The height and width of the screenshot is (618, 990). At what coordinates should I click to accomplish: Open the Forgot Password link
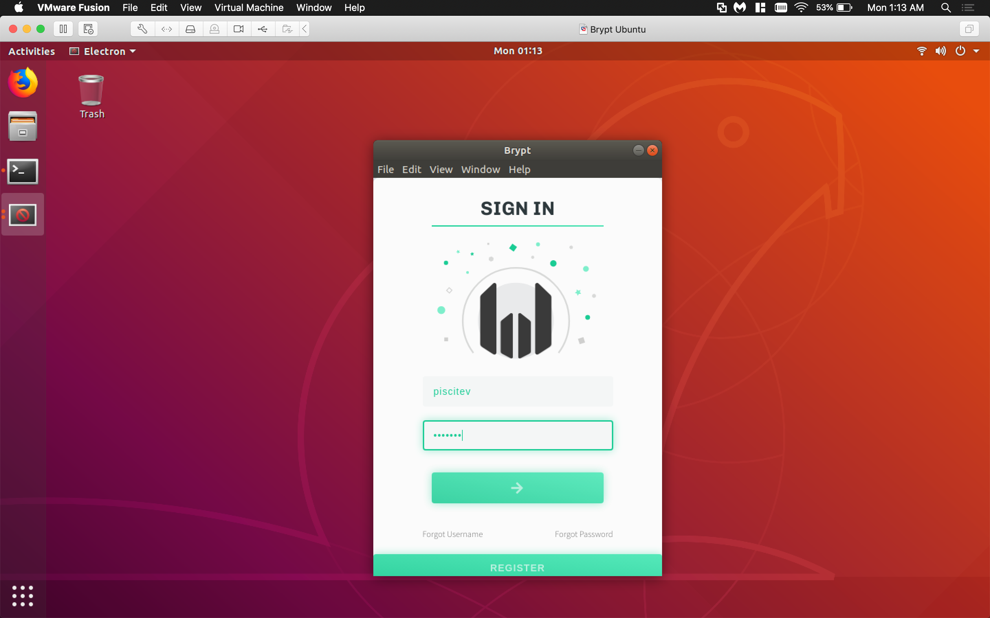584,534
